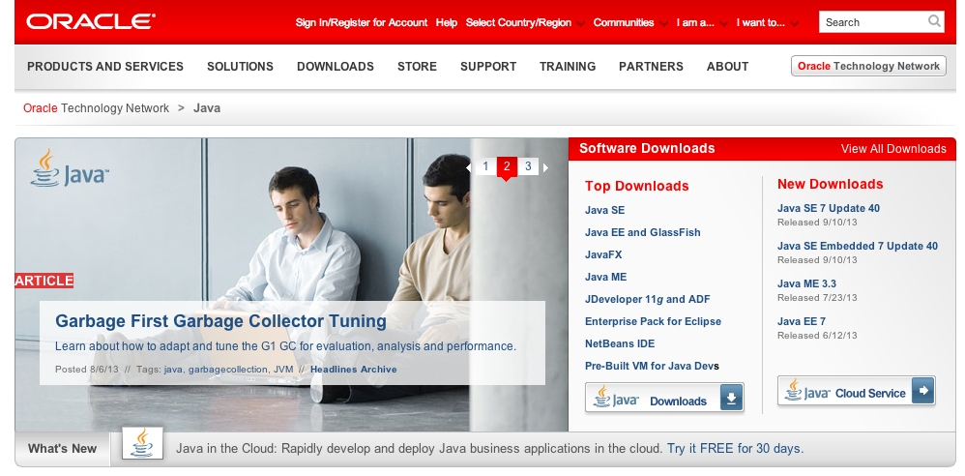
Task: Open the Store menu
Action: pos(418,67)
